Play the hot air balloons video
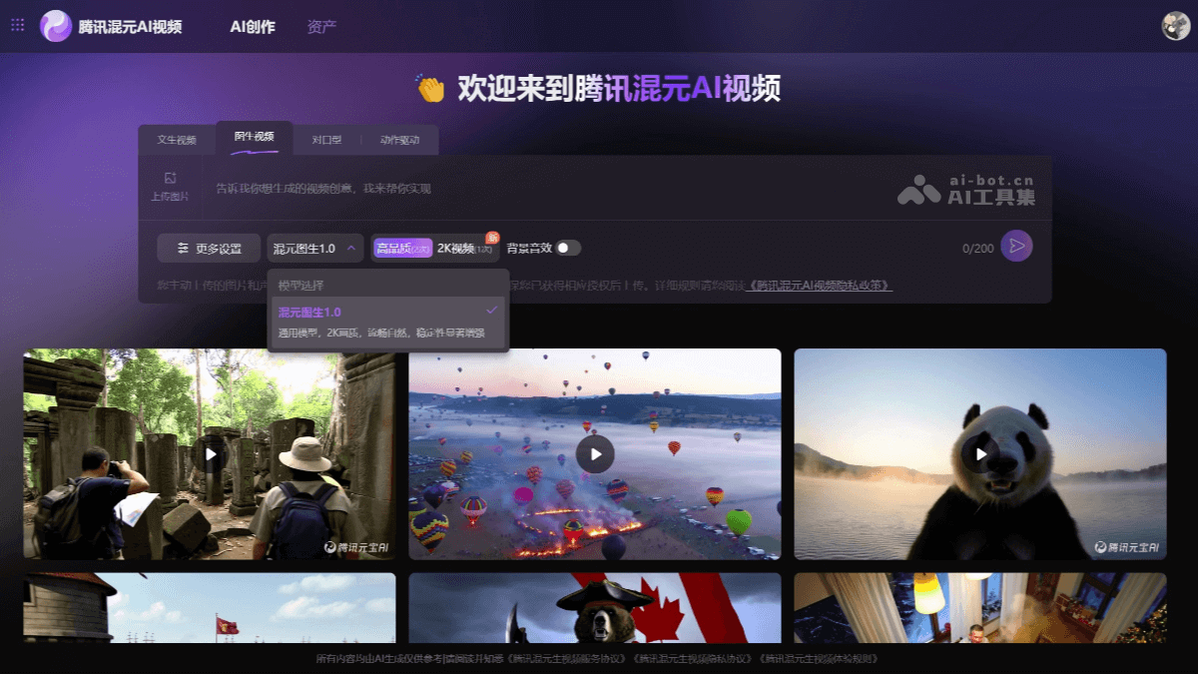 point(594,454)
